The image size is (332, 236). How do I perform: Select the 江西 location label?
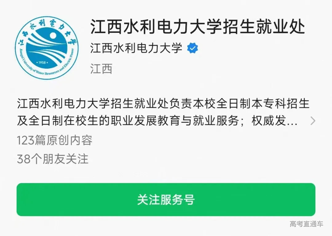(x=101, y=69)
